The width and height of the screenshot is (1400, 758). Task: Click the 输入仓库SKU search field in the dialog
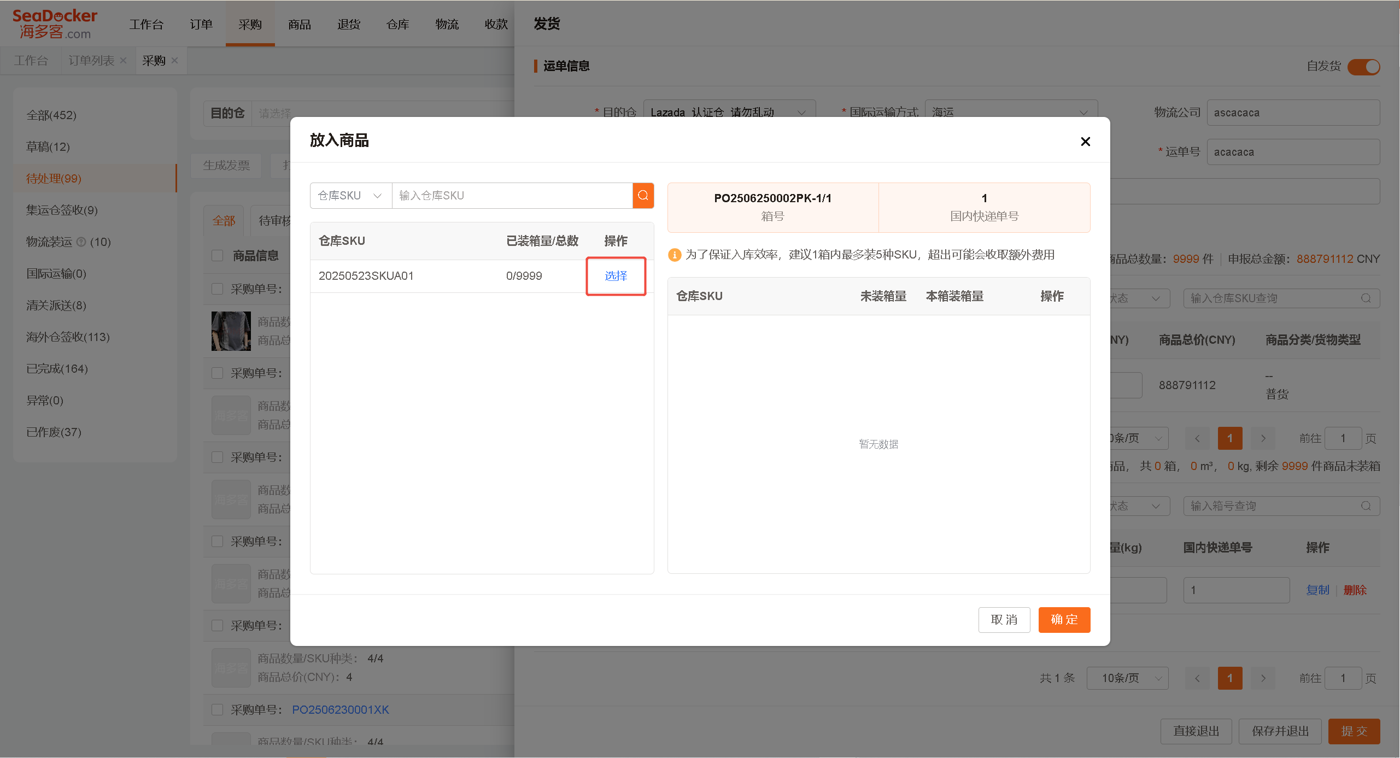tap(512, 196)
